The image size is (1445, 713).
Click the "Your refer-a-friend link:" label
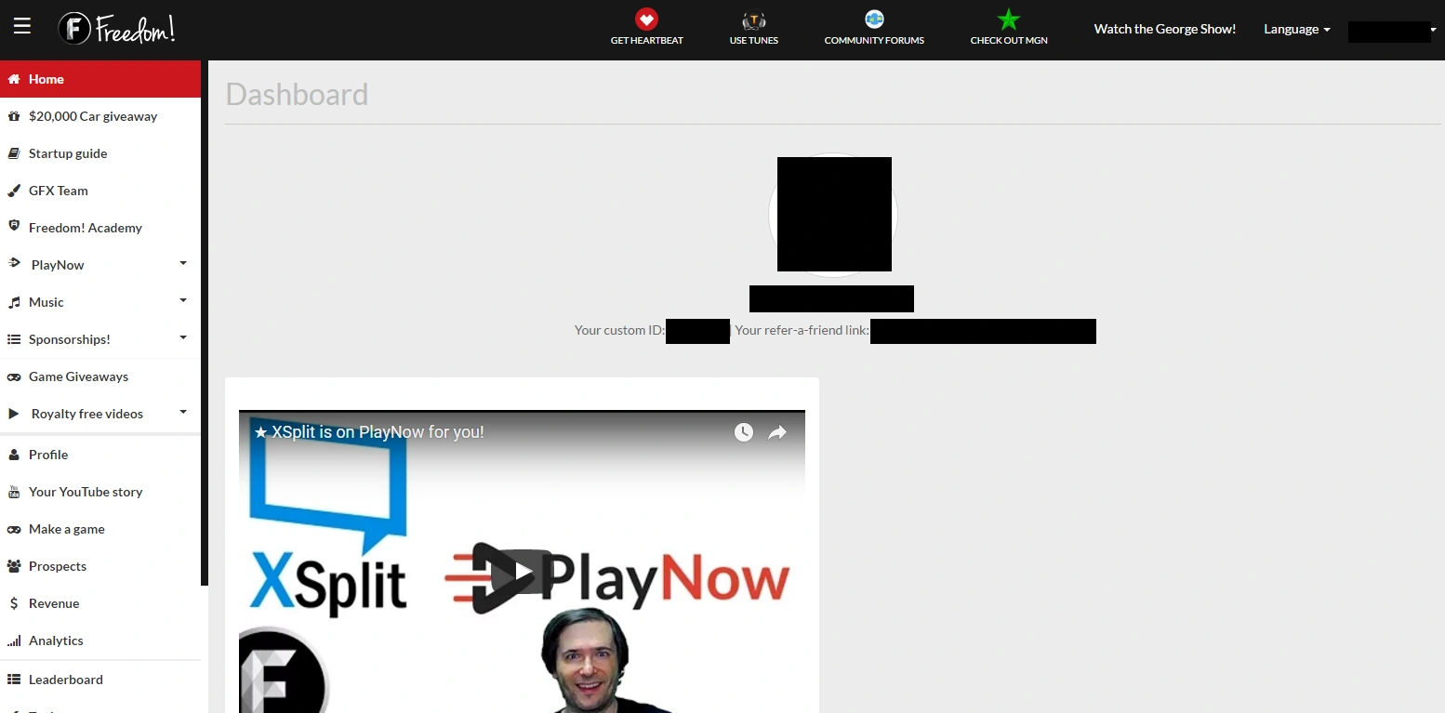point(802,330)
